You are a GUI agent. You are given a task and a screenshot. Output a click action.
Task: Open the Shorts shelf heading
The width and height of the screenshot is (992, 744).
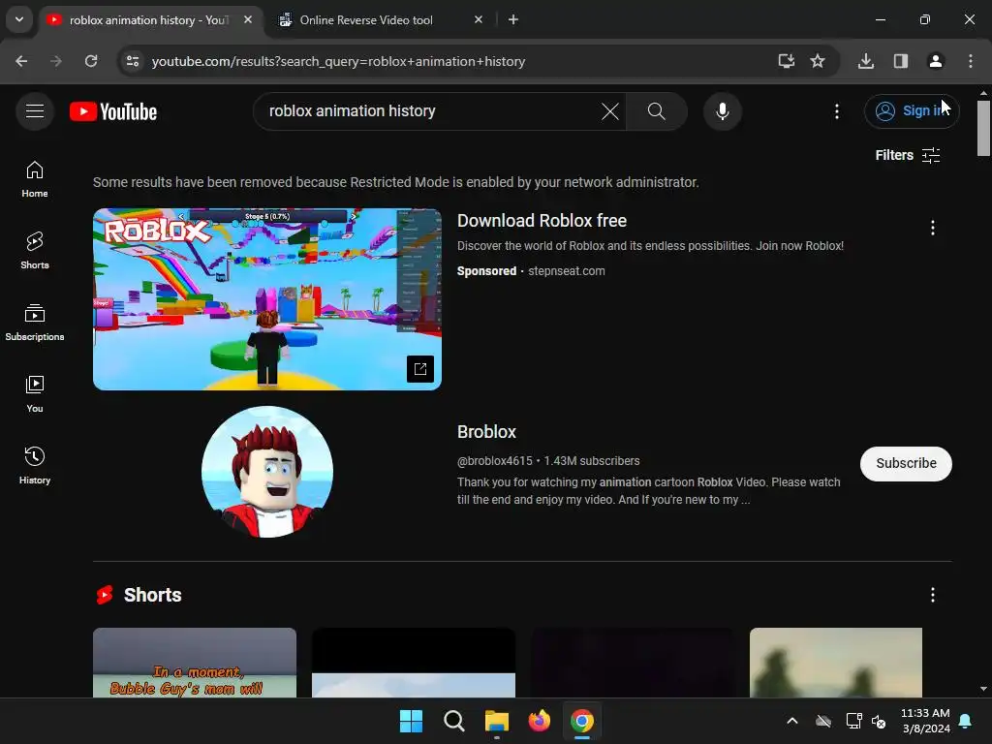click(x=152, y=596)
